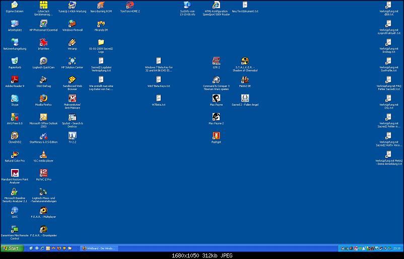Launch IrfanView desktop icon
Screen dimensions: 404x259
tap(43, 42)
